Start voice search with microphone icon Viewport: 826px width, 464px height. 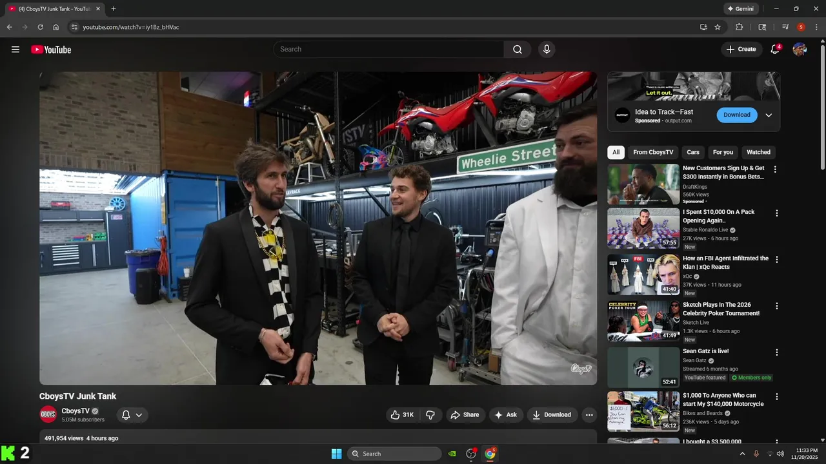547,50
